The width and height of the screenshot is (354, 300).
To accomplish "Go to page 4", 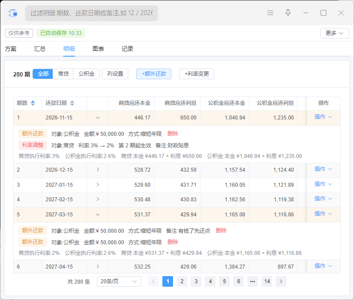I will (x=211, y=281).
